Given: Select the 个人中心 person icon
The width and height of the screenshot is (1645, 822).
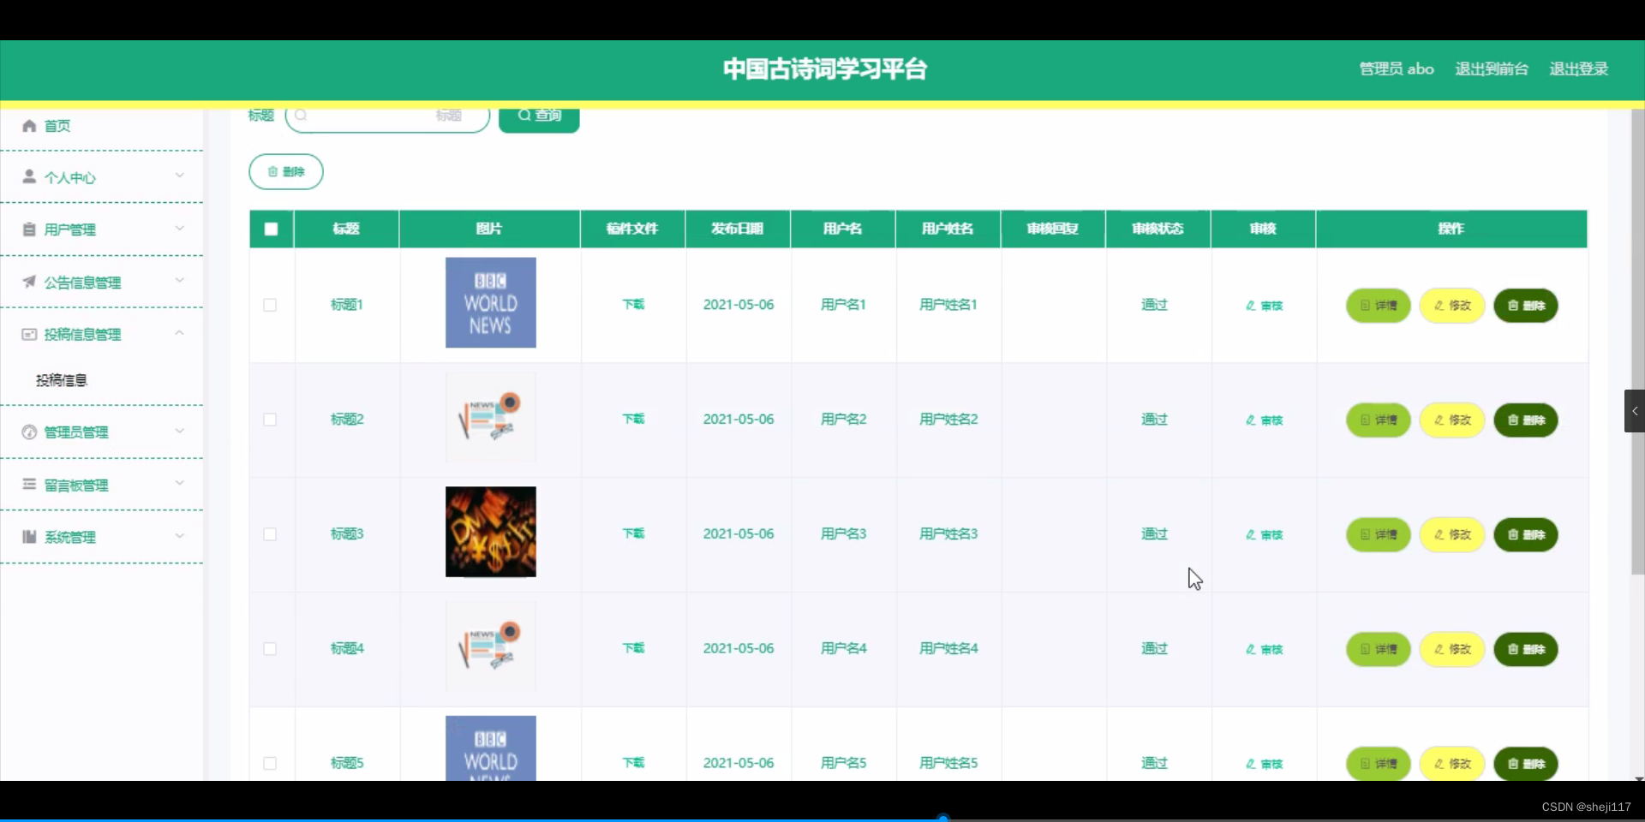Looking at the screenshot, I should (28, 177).
